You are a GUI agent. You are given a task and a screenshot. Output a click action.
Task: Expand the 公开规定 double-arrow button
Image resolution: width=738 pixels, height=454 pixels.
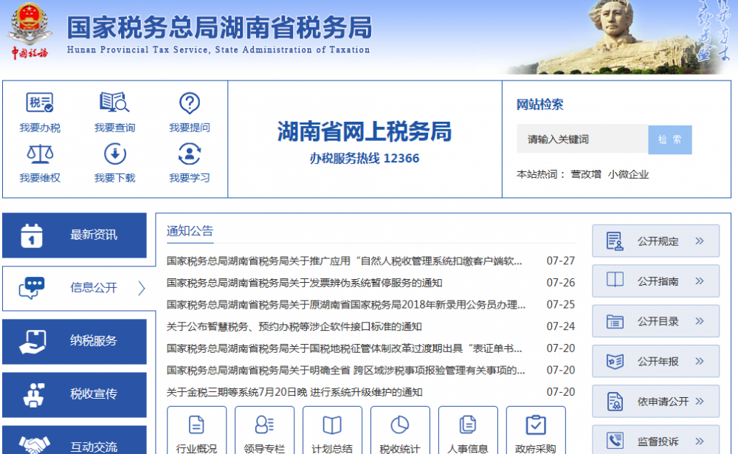click(x=699, y=241)
